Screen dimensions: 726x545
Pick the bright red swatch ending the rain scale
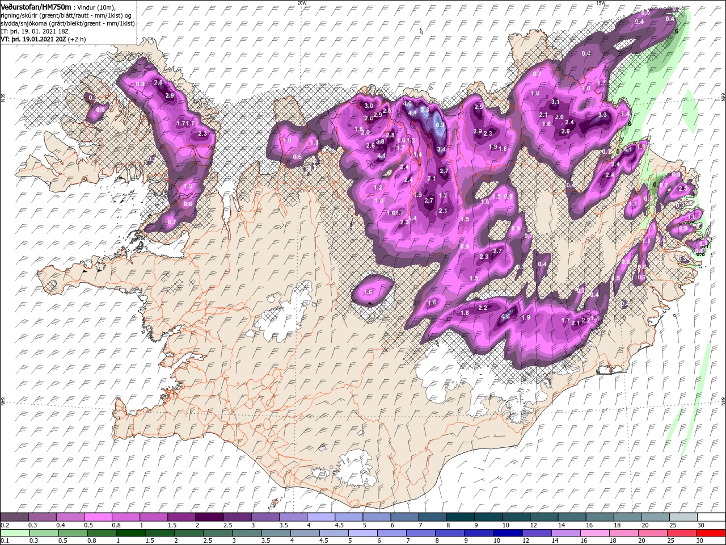click(x=710, y=533)
